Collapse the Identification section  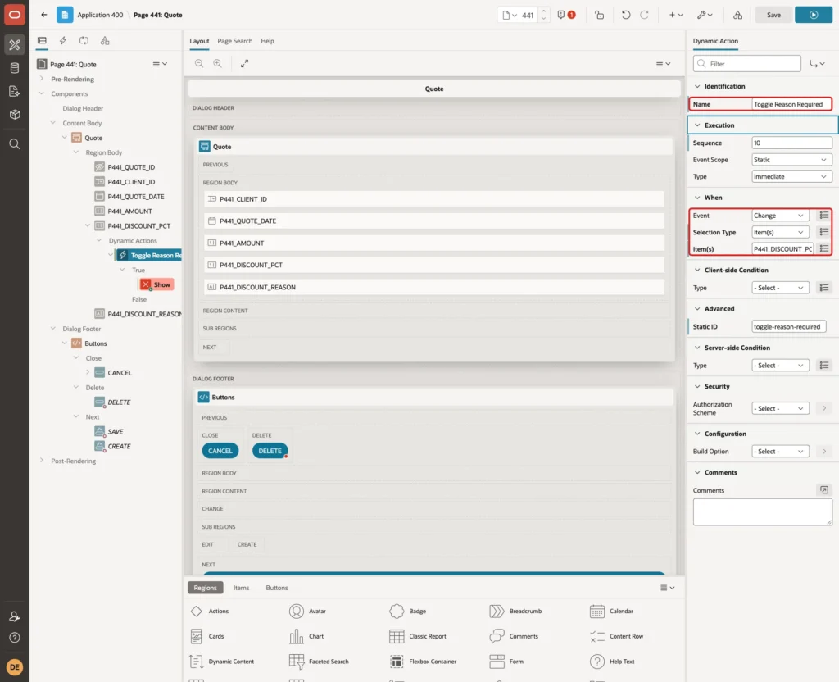tap(696, 86)
